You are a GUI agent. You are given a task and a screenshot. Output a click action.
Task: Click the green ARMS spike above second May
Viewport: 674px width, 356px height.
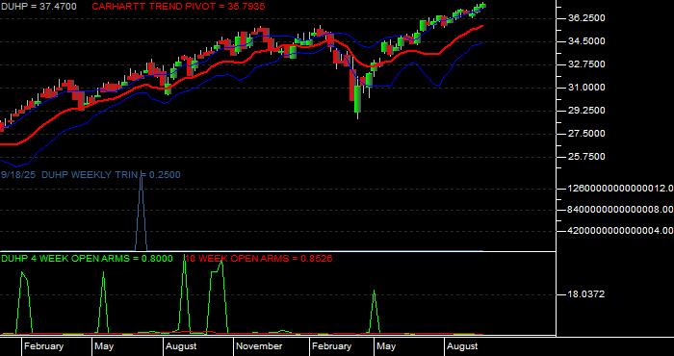374,292
